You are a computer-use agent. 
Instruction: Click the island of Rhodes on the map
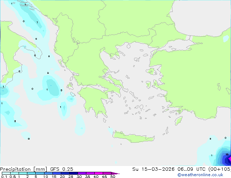pyautogui.click(x=179, y=121)
